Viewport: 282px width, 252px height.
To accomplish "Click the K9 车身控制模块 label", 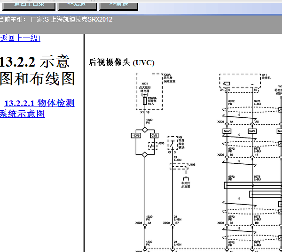I will coord(181,143).
